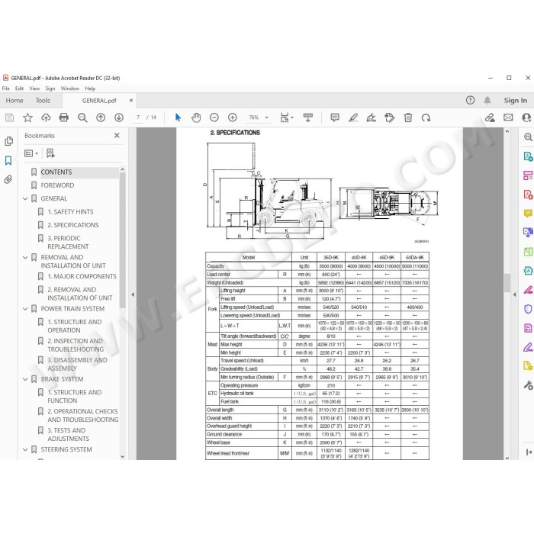Close the GENERAL.pdf tab
Screen dimensions: 534x534
(131, 101)
